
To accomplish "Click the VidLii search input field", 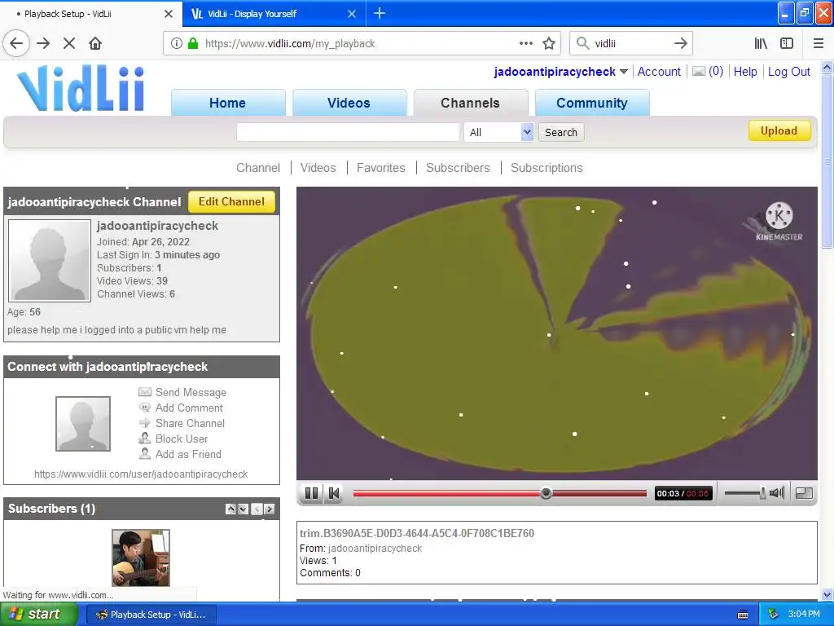I will click(x=348, y=133).
